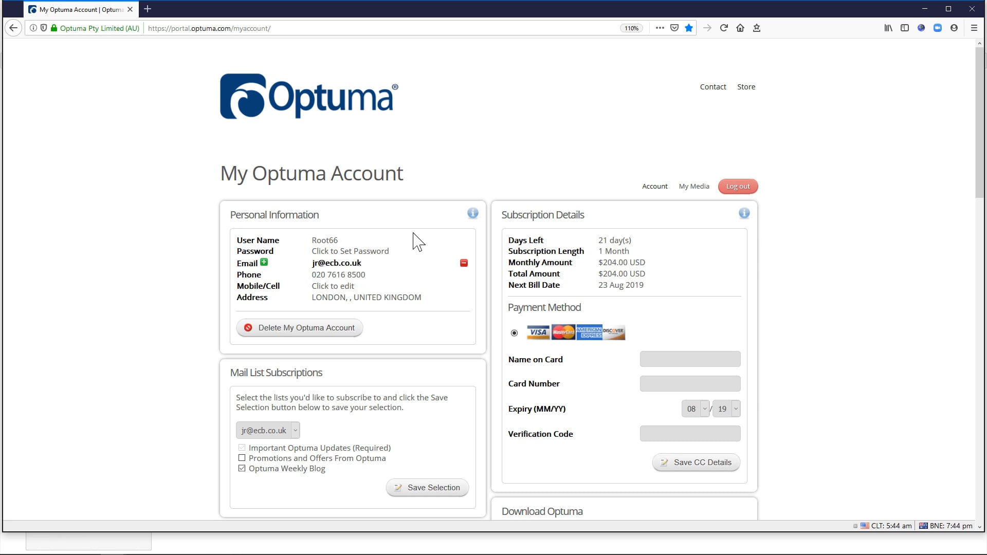987x555 pixels.
Task: Focus the Name on Card field
Action: [690, 359]
